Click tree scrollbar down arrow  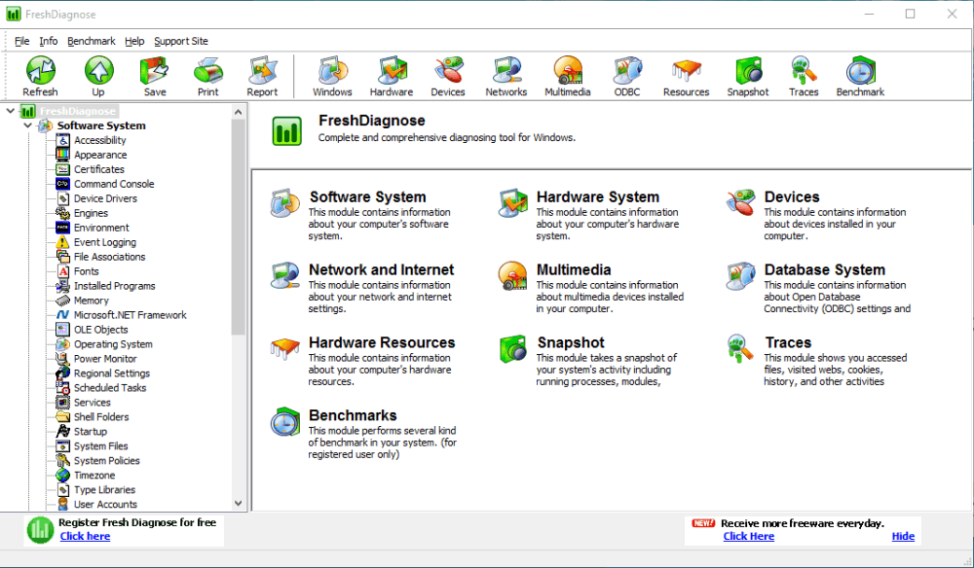(238, 504)
